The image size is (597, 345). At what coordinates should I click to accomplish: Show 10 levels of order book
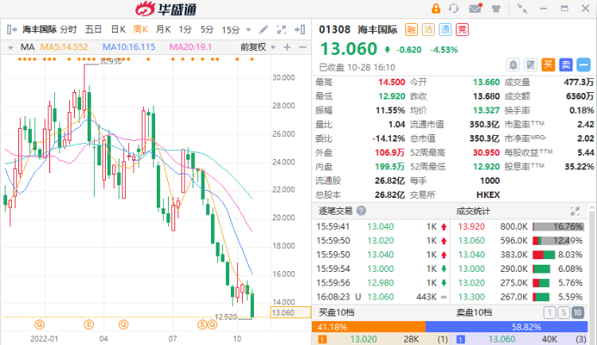point(578,312)
